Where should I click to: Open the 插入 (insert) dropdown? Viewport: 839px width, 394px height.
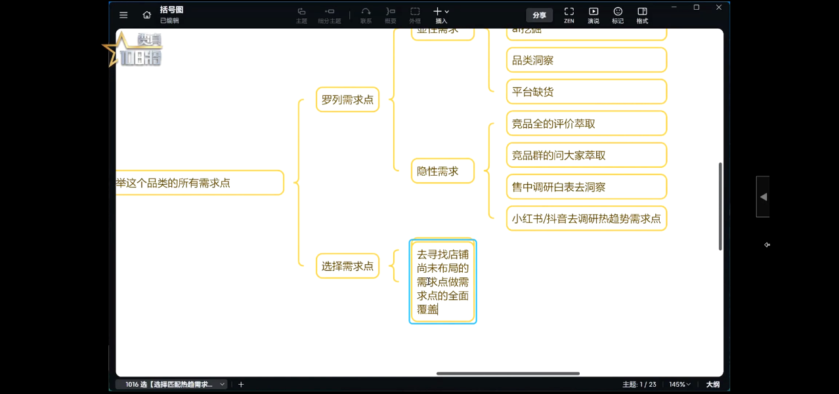[441, 15]
